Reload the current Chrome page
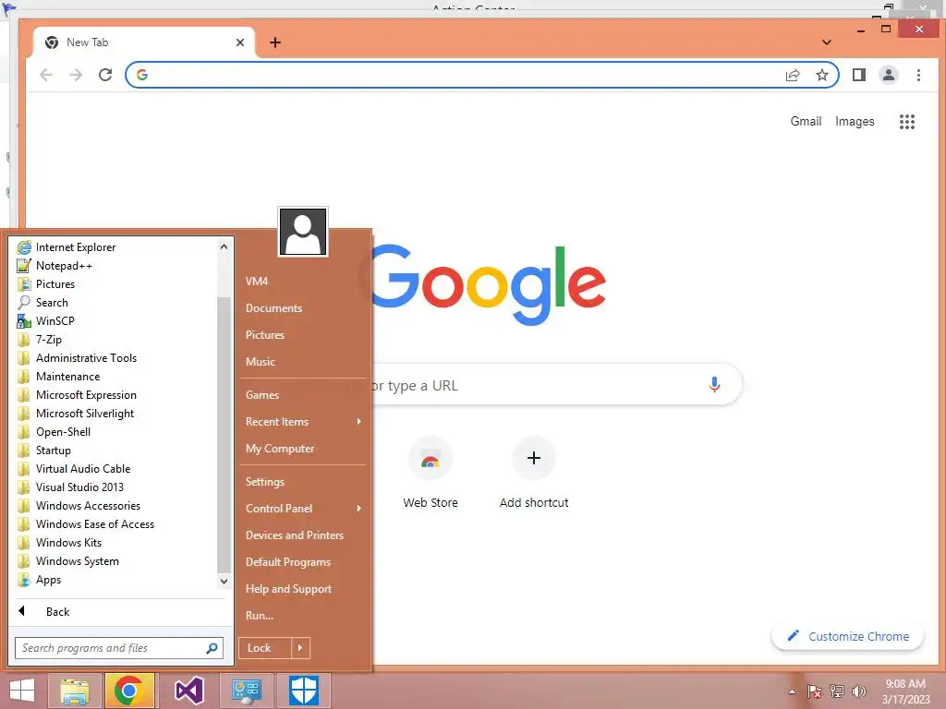The width and height of the screenshot is (946, 709). click(105, 75)
